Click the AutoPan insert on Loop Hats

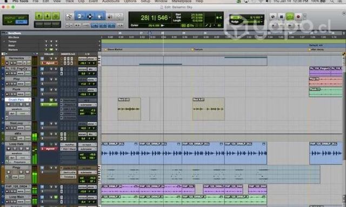[68, 145]
